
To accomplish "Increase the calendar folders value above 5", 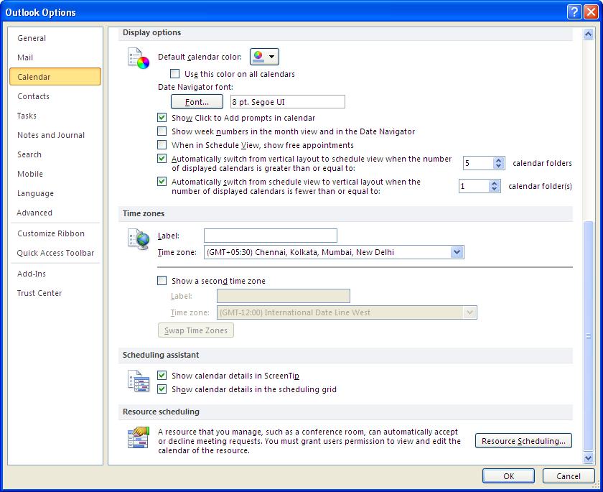I will 498,160.
